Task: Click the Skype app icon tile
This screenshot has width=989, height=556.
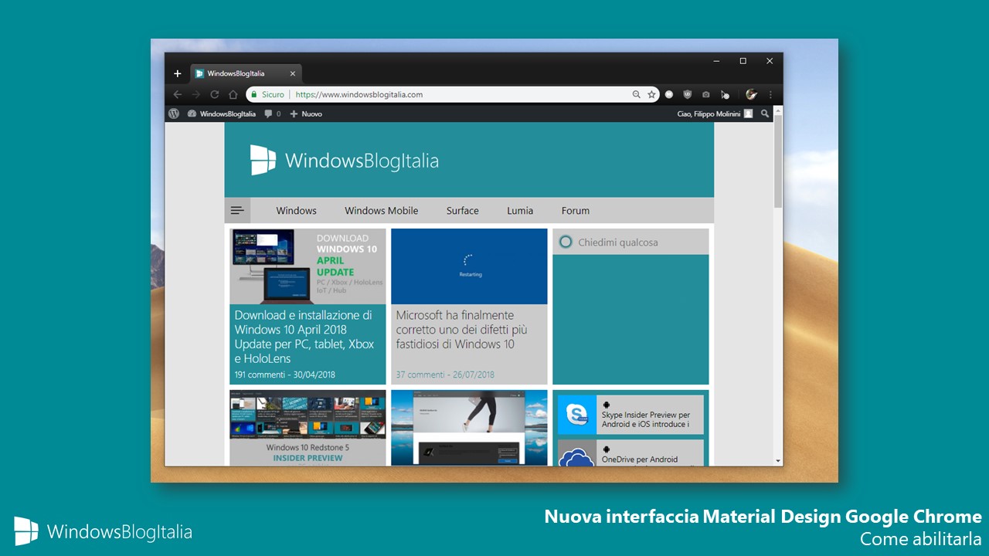Action: pos(576,415)
